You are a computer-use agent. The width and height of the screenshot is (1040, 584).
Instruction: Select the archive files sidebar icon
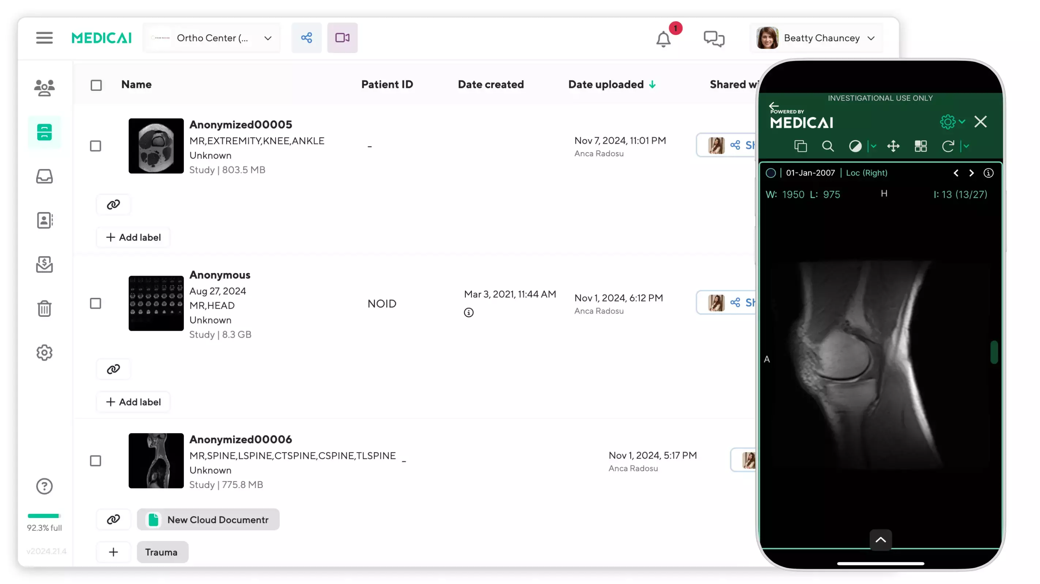point(44,132)
